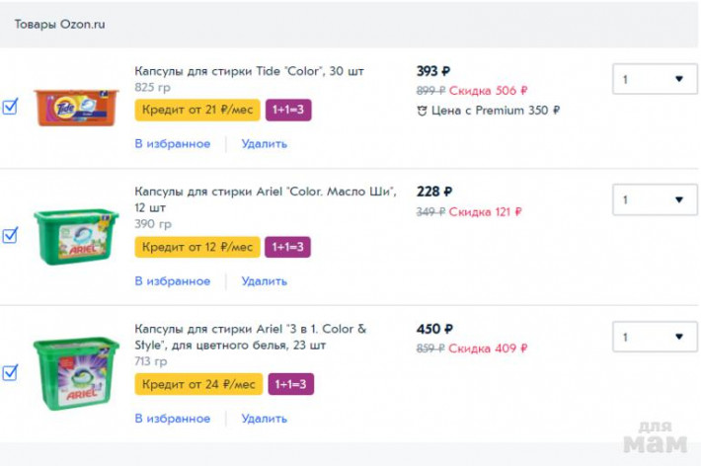Click the Premium price icon for Tide

(423, 111)
